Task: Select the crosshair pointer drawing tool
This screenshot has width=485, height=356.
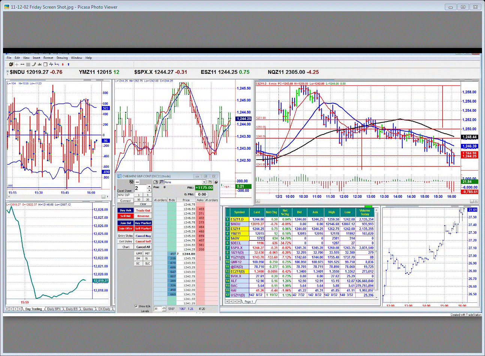Action: [17, 64]
